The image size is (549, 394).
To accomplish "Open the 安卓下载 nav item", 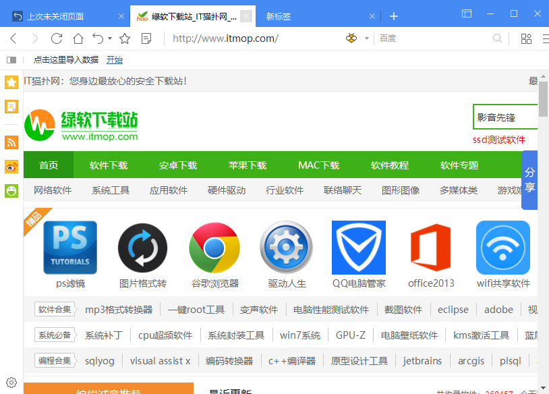I will click(178, 165).
